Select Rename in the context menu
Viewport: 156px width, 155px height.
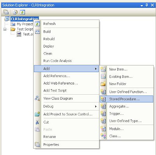tap(66, 137)
